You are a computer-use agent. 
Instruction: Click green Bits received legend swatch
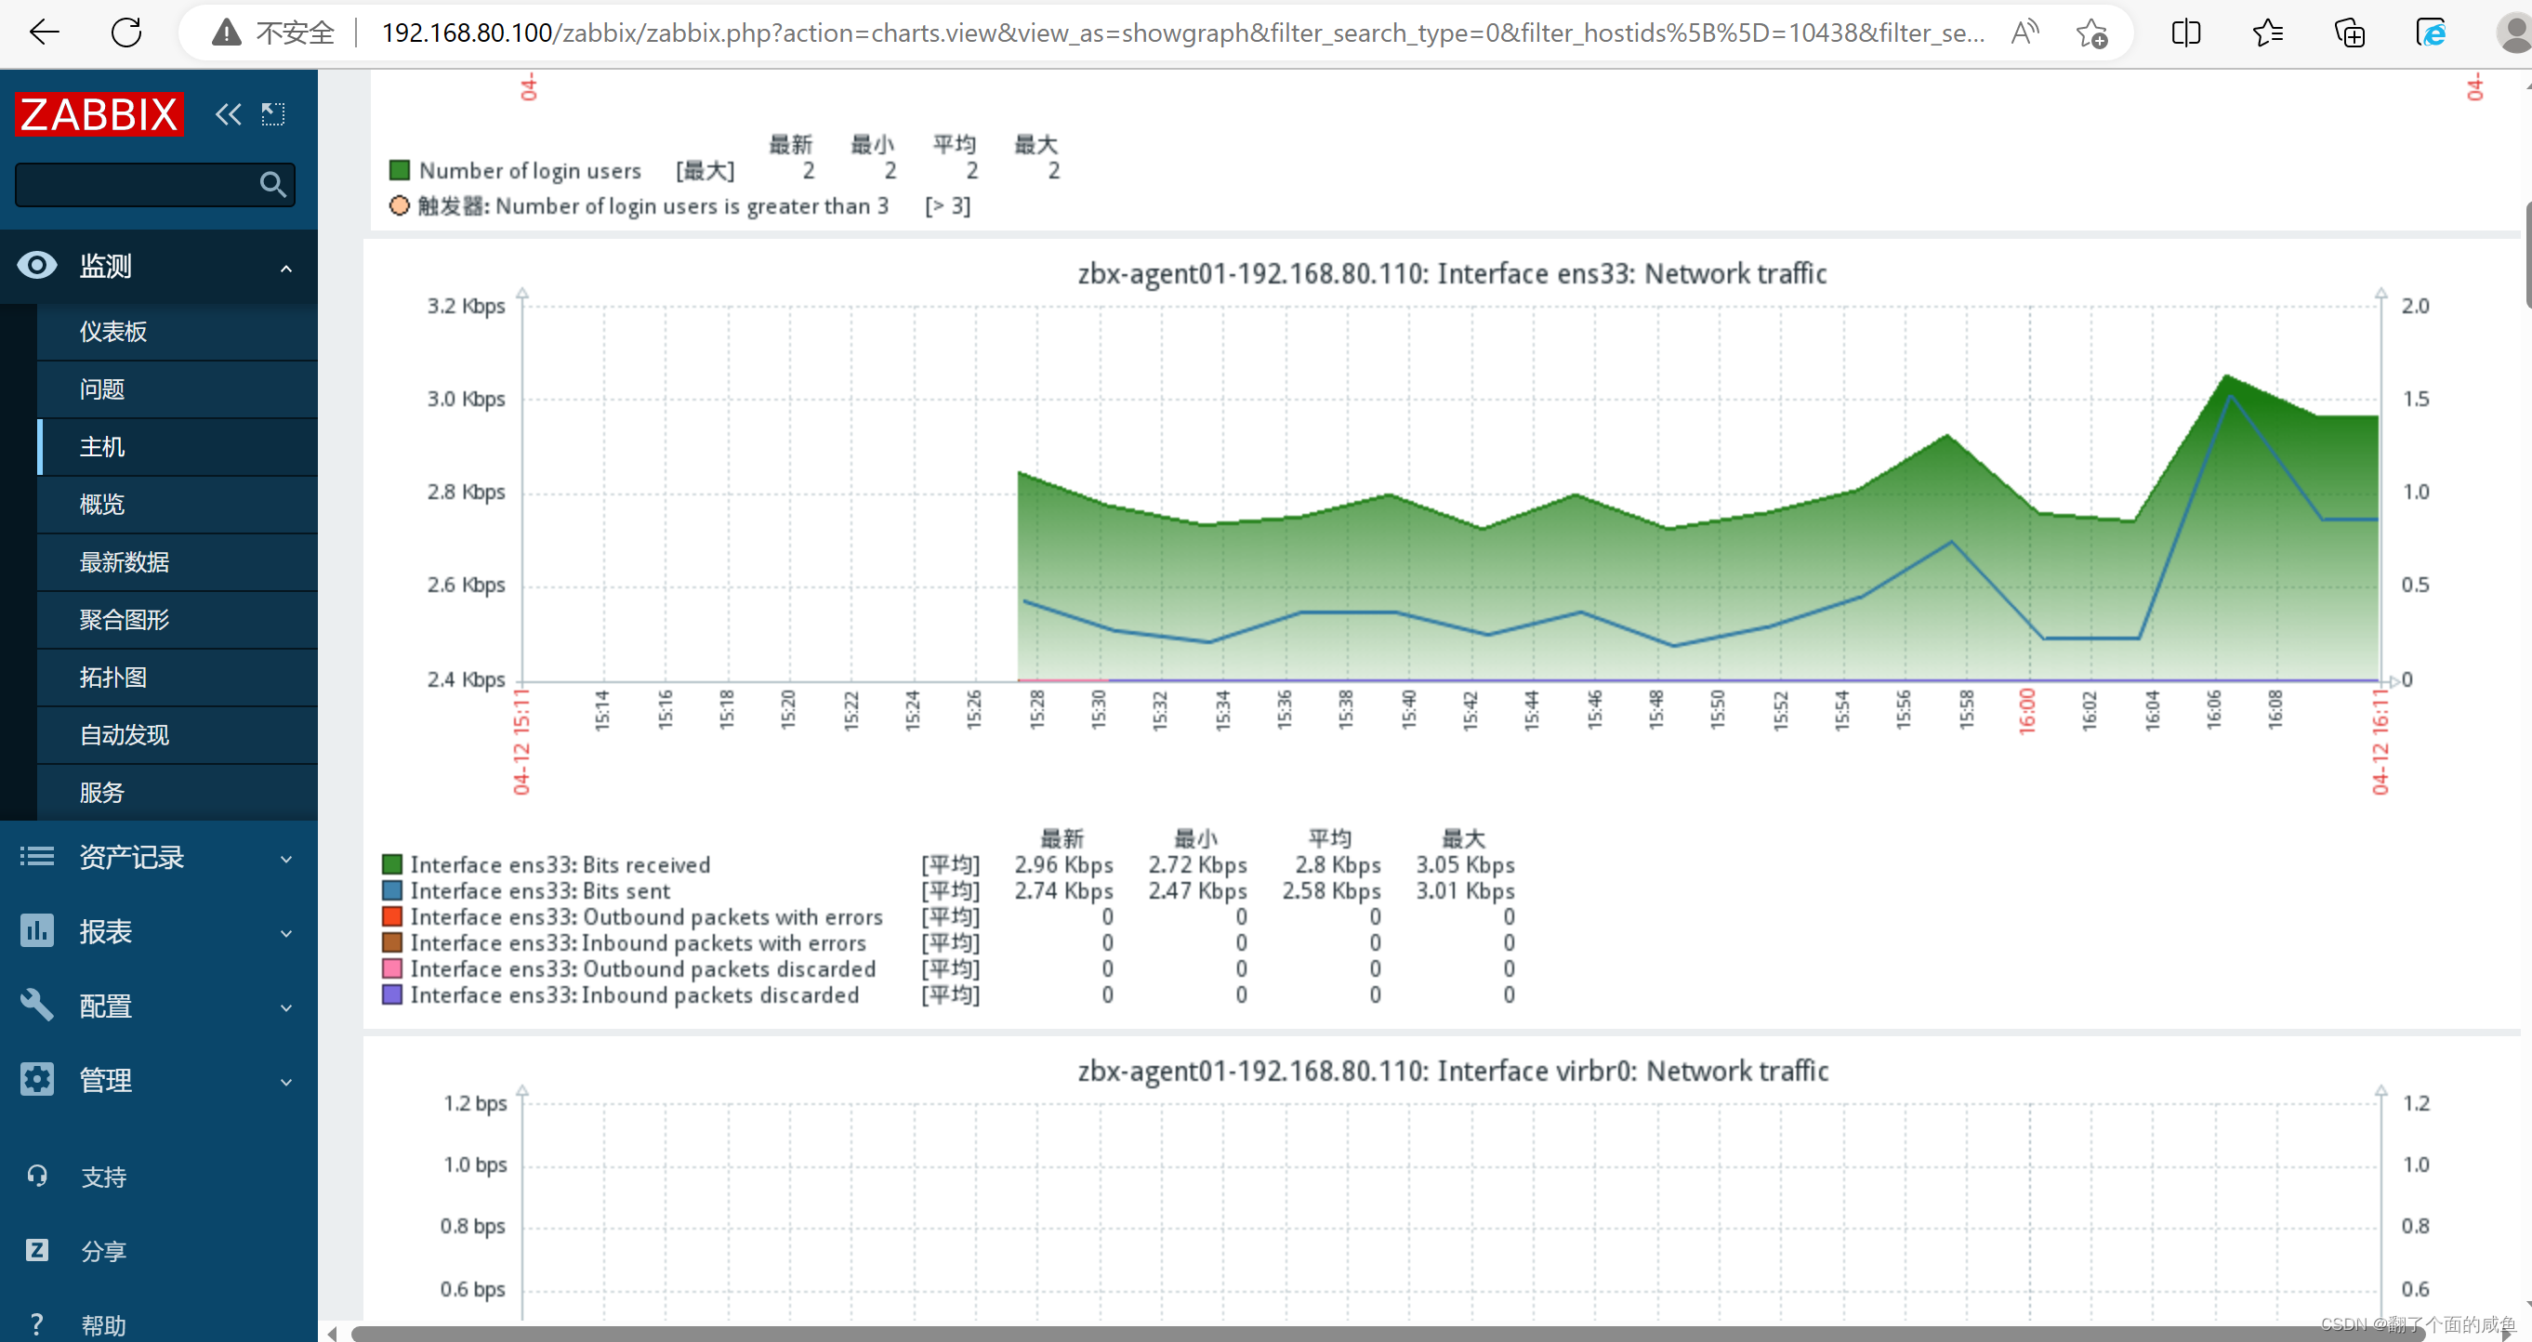point(392,864)
